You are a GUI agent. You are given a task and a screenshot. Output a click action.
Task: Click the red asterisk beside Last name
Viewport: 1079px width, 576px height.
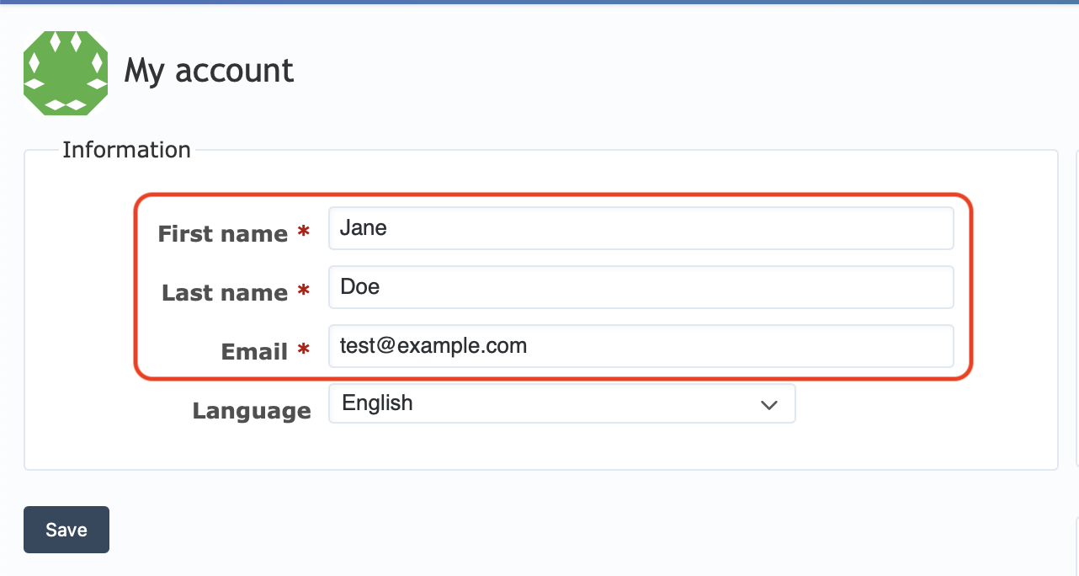pyautogui.click(x=304, y=291)
